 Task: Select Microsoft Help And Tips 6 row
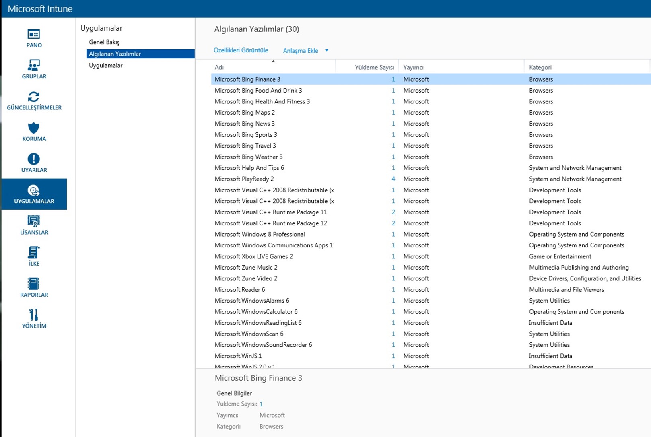431,168
